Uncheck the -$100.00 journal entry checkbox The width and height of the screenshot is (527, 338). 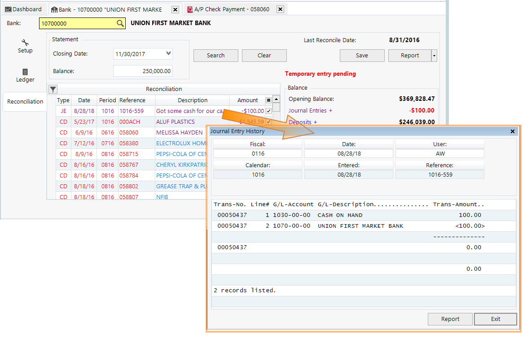[x=269, y=111]
